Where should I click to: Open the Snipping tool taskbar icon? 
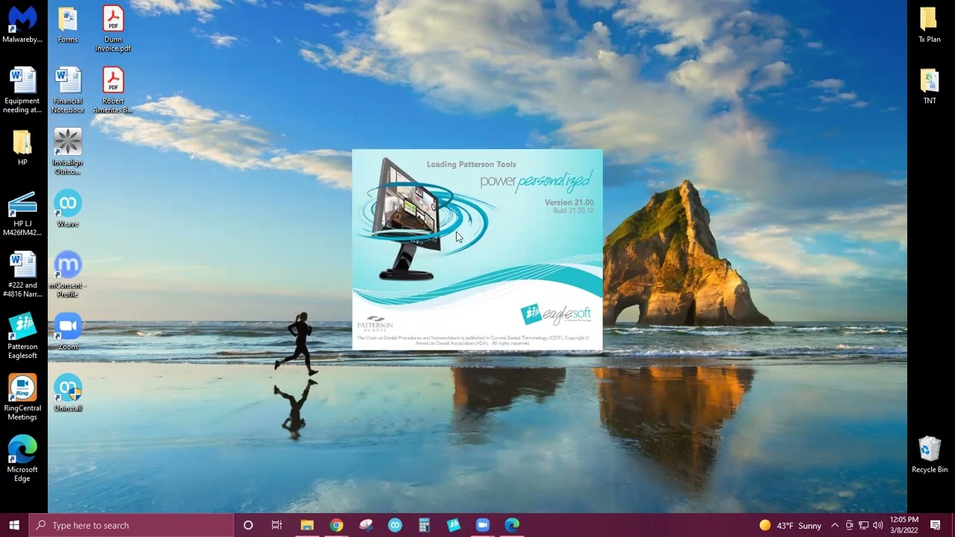coord(366,525)
